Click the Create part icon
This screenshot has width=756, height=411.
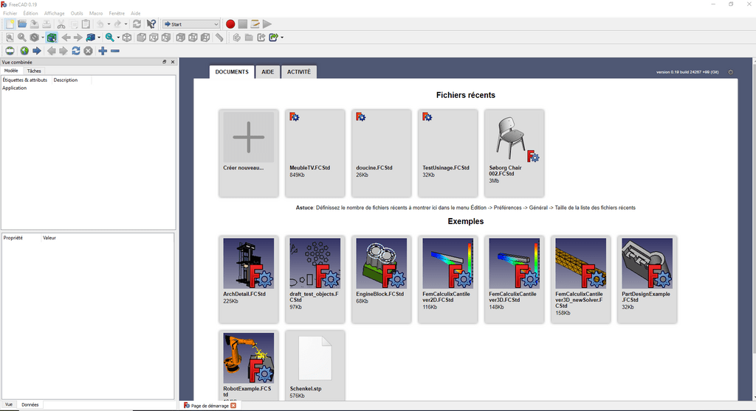(x=237, y=38)
